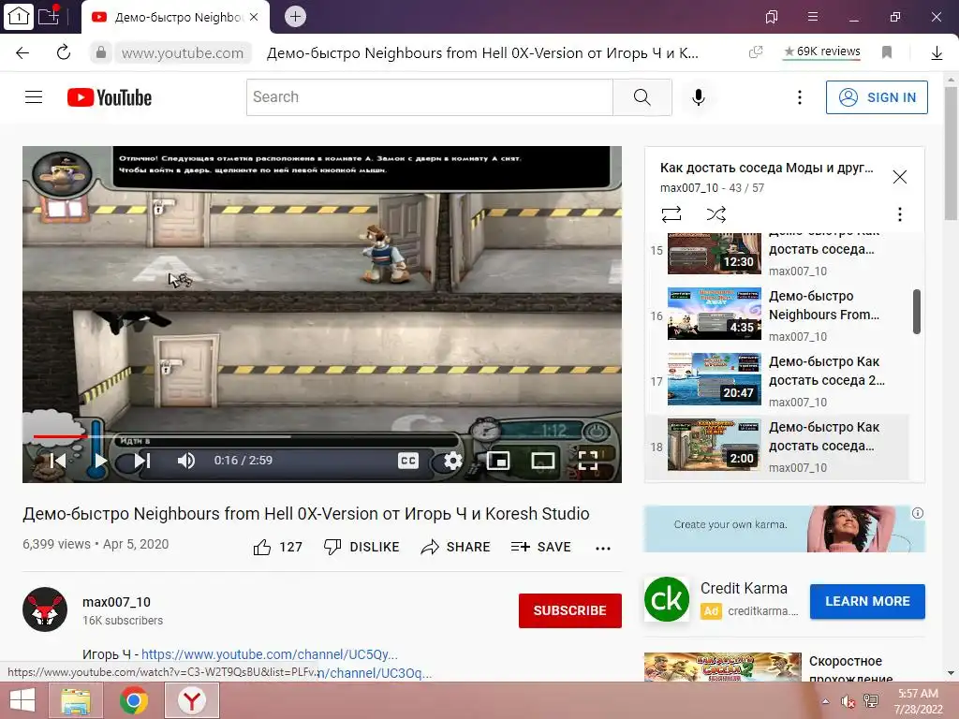Show hidden system tray icons
Screen dimensions: 959x719
point(825,702)
